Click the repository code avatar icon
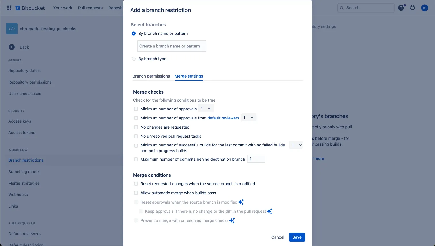 pos(12,29)
